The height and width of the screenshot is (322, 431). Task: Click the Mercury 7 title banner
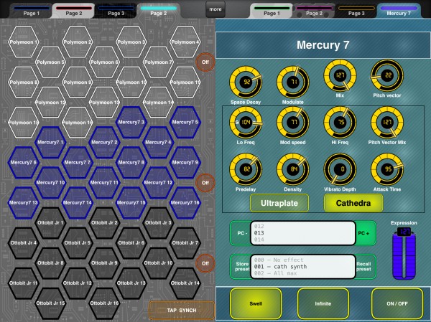323,45
